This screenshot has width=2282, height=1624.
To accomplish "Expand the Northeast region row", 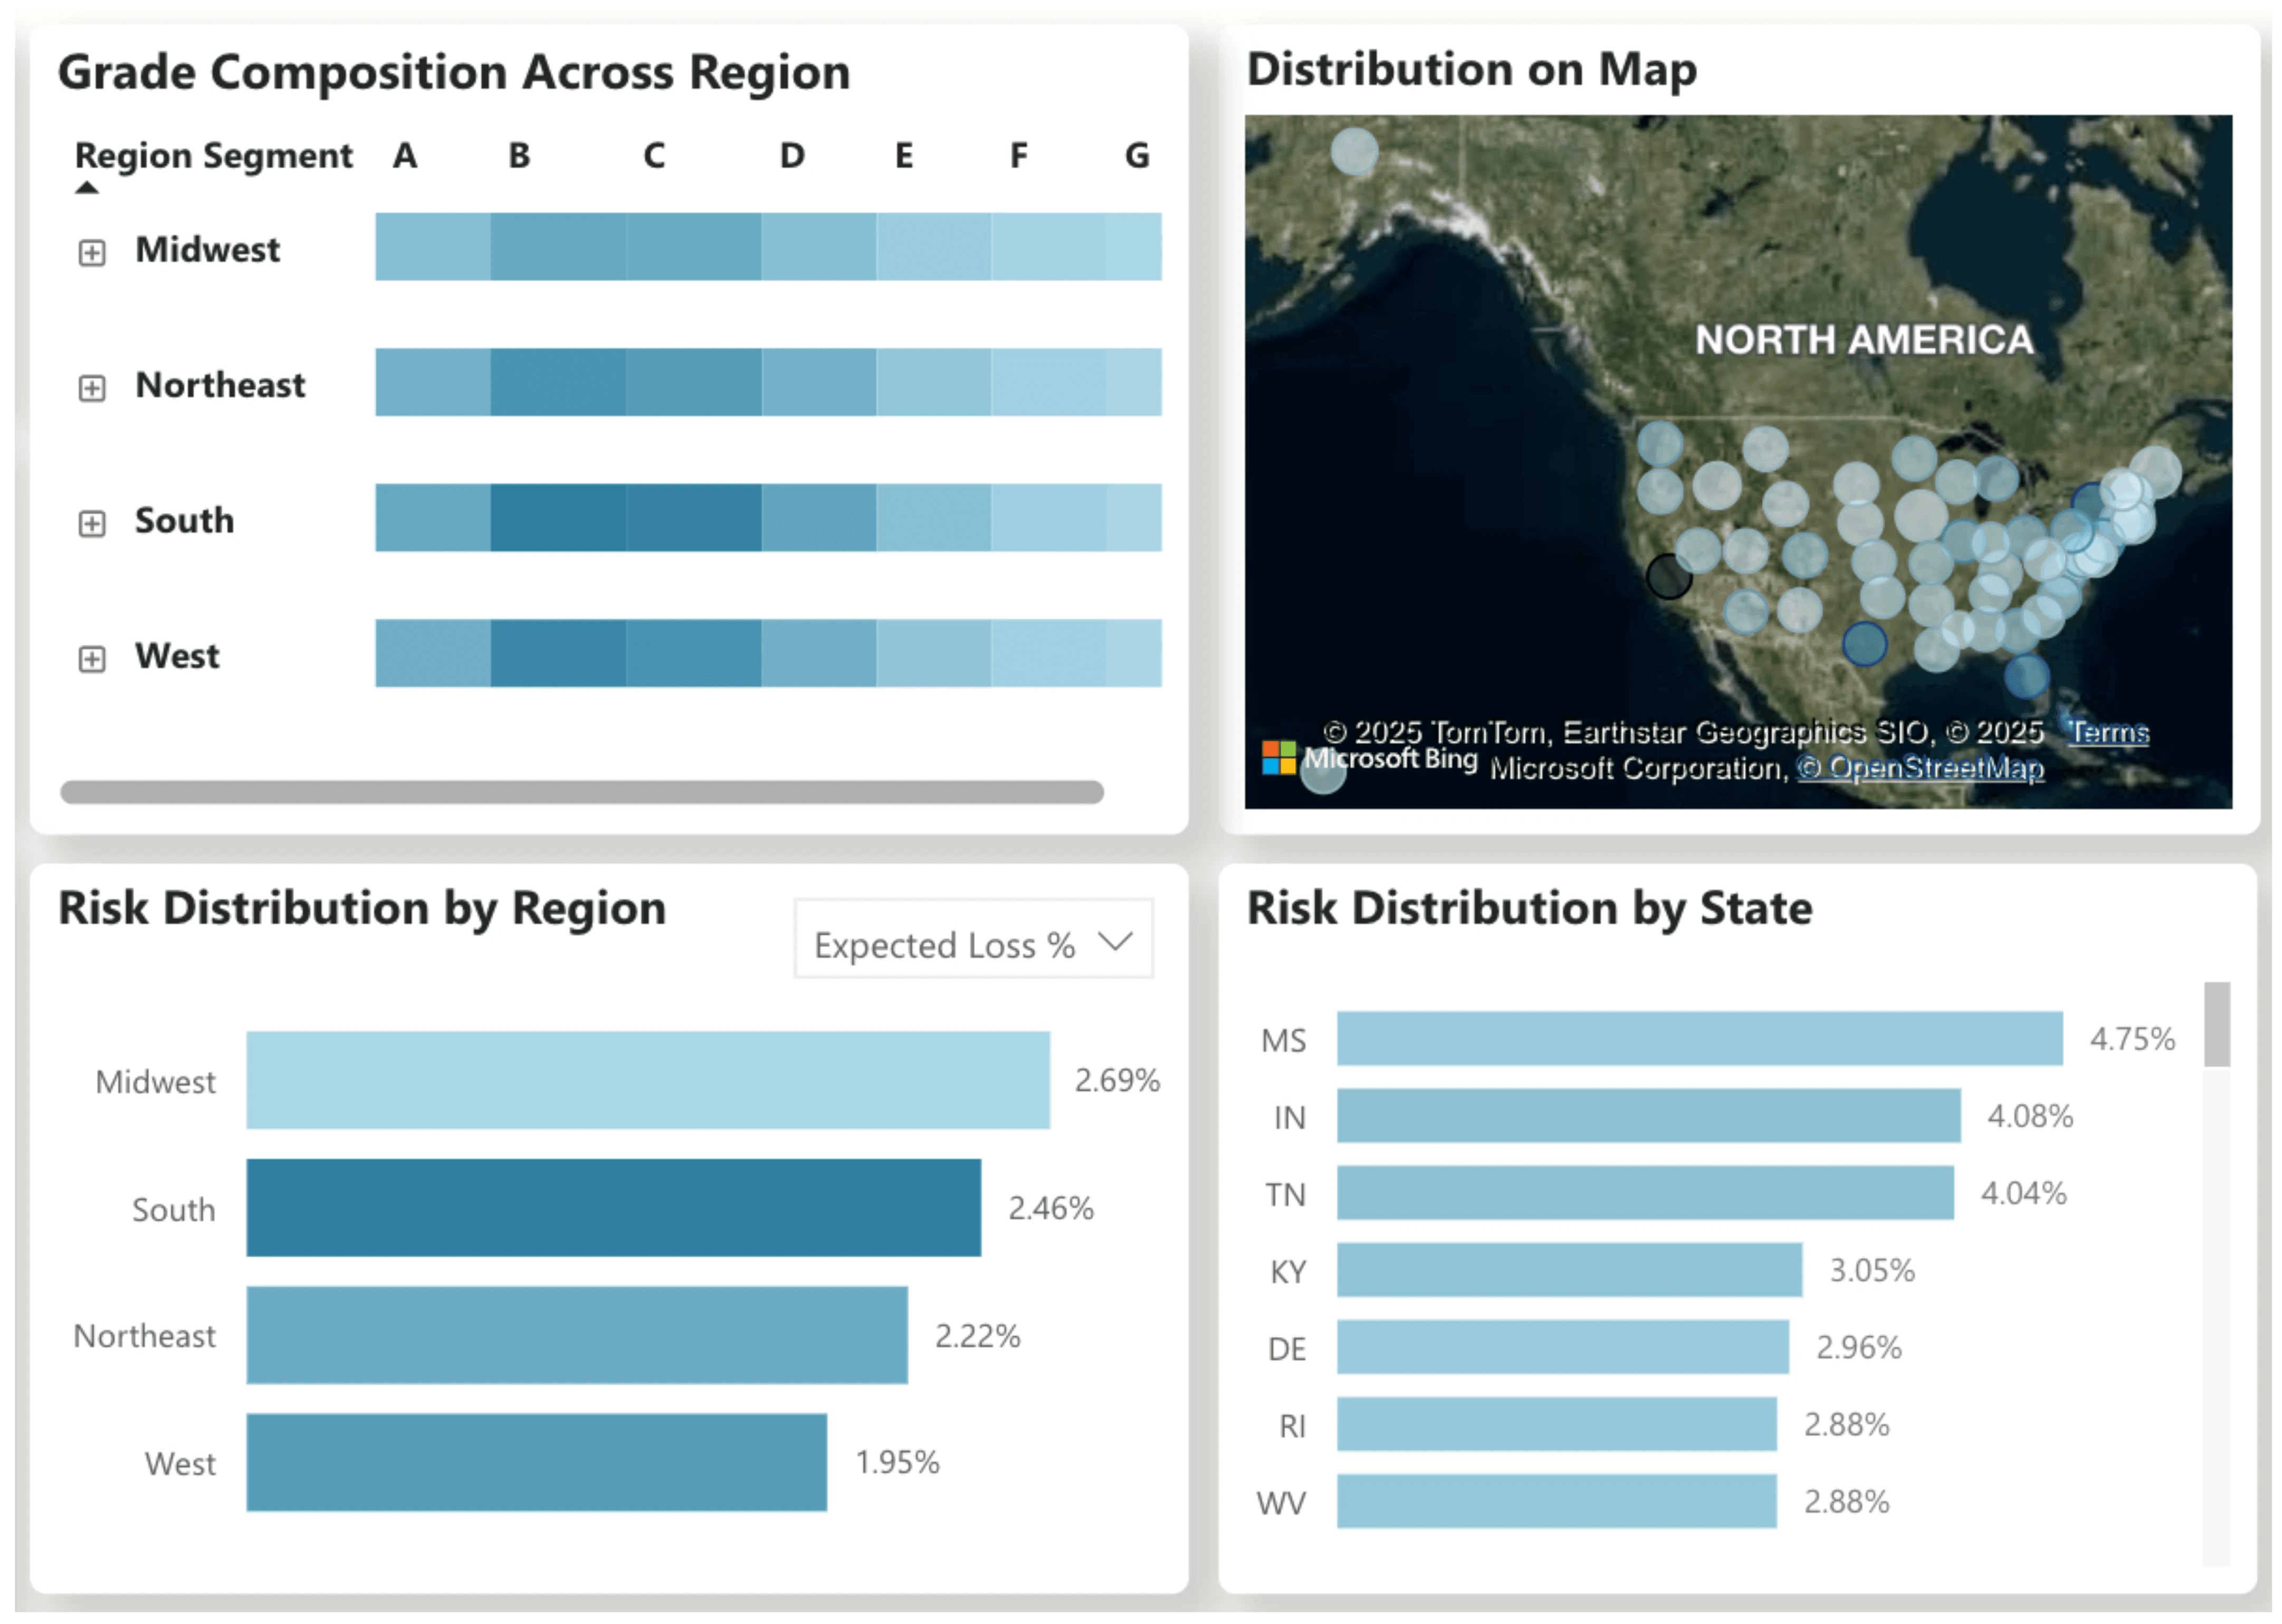I will (92, 388).
